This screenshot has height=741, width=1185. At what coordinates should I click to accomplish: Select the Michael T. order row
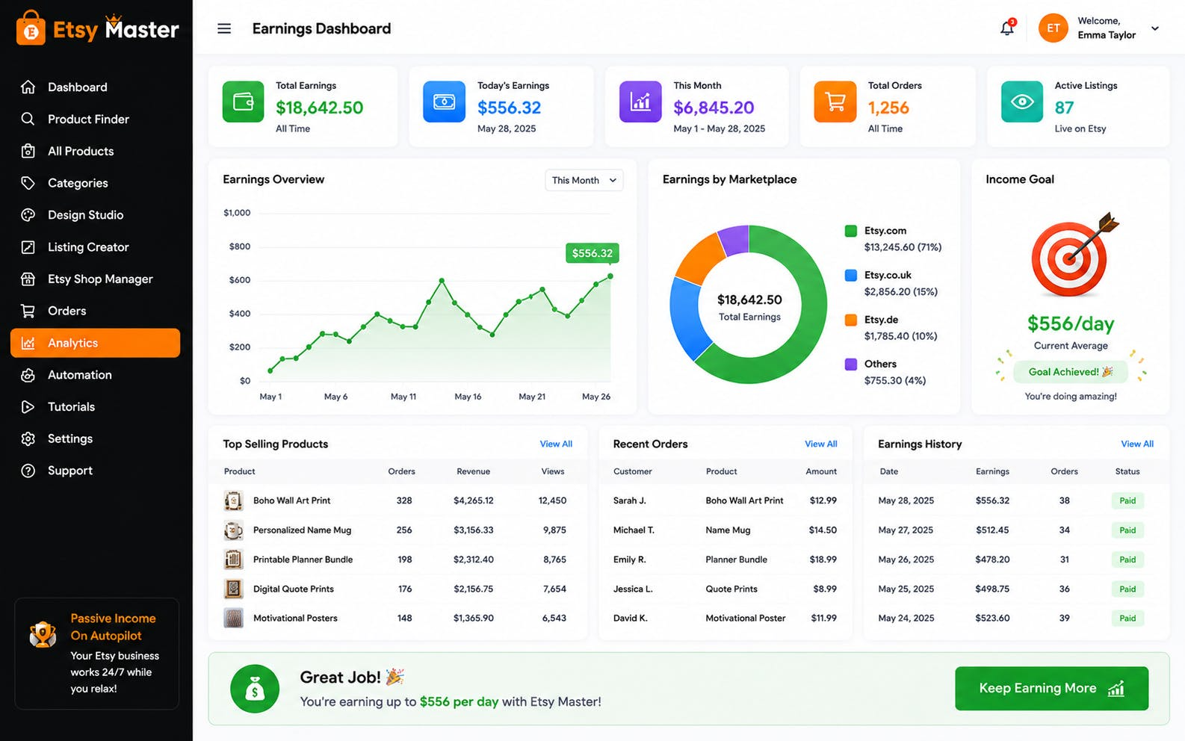click(725, 530)
